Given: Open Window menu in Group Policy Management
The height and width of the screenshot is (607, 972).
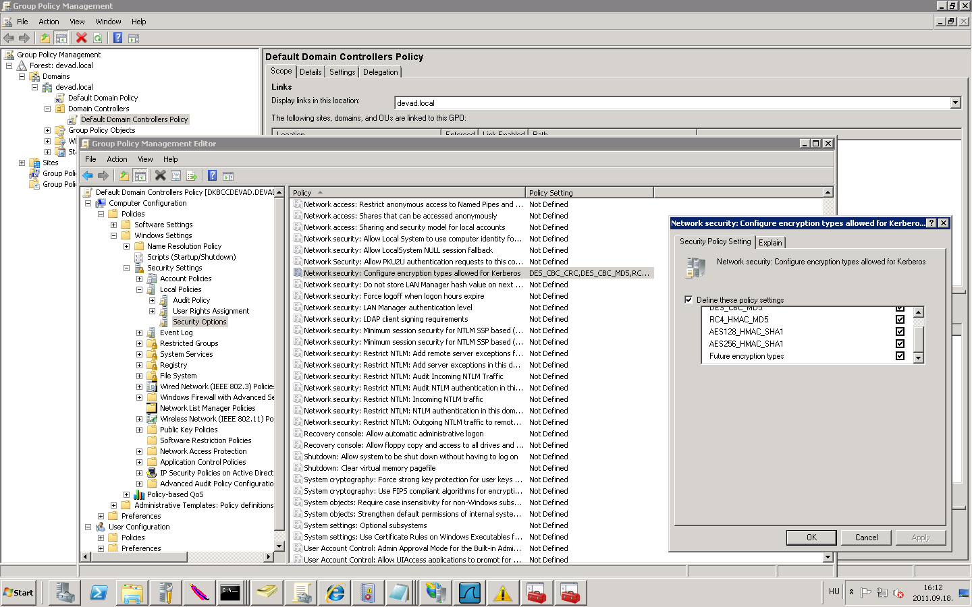Looking at the screenshot, I should 108,22.
